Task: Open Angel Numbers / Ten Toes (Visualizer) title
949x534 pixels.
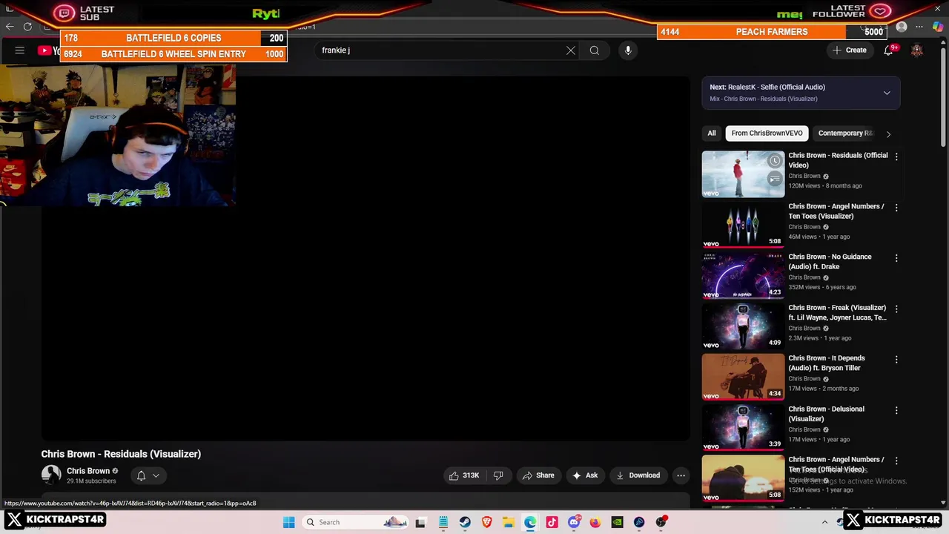Action: pos(836,211)
